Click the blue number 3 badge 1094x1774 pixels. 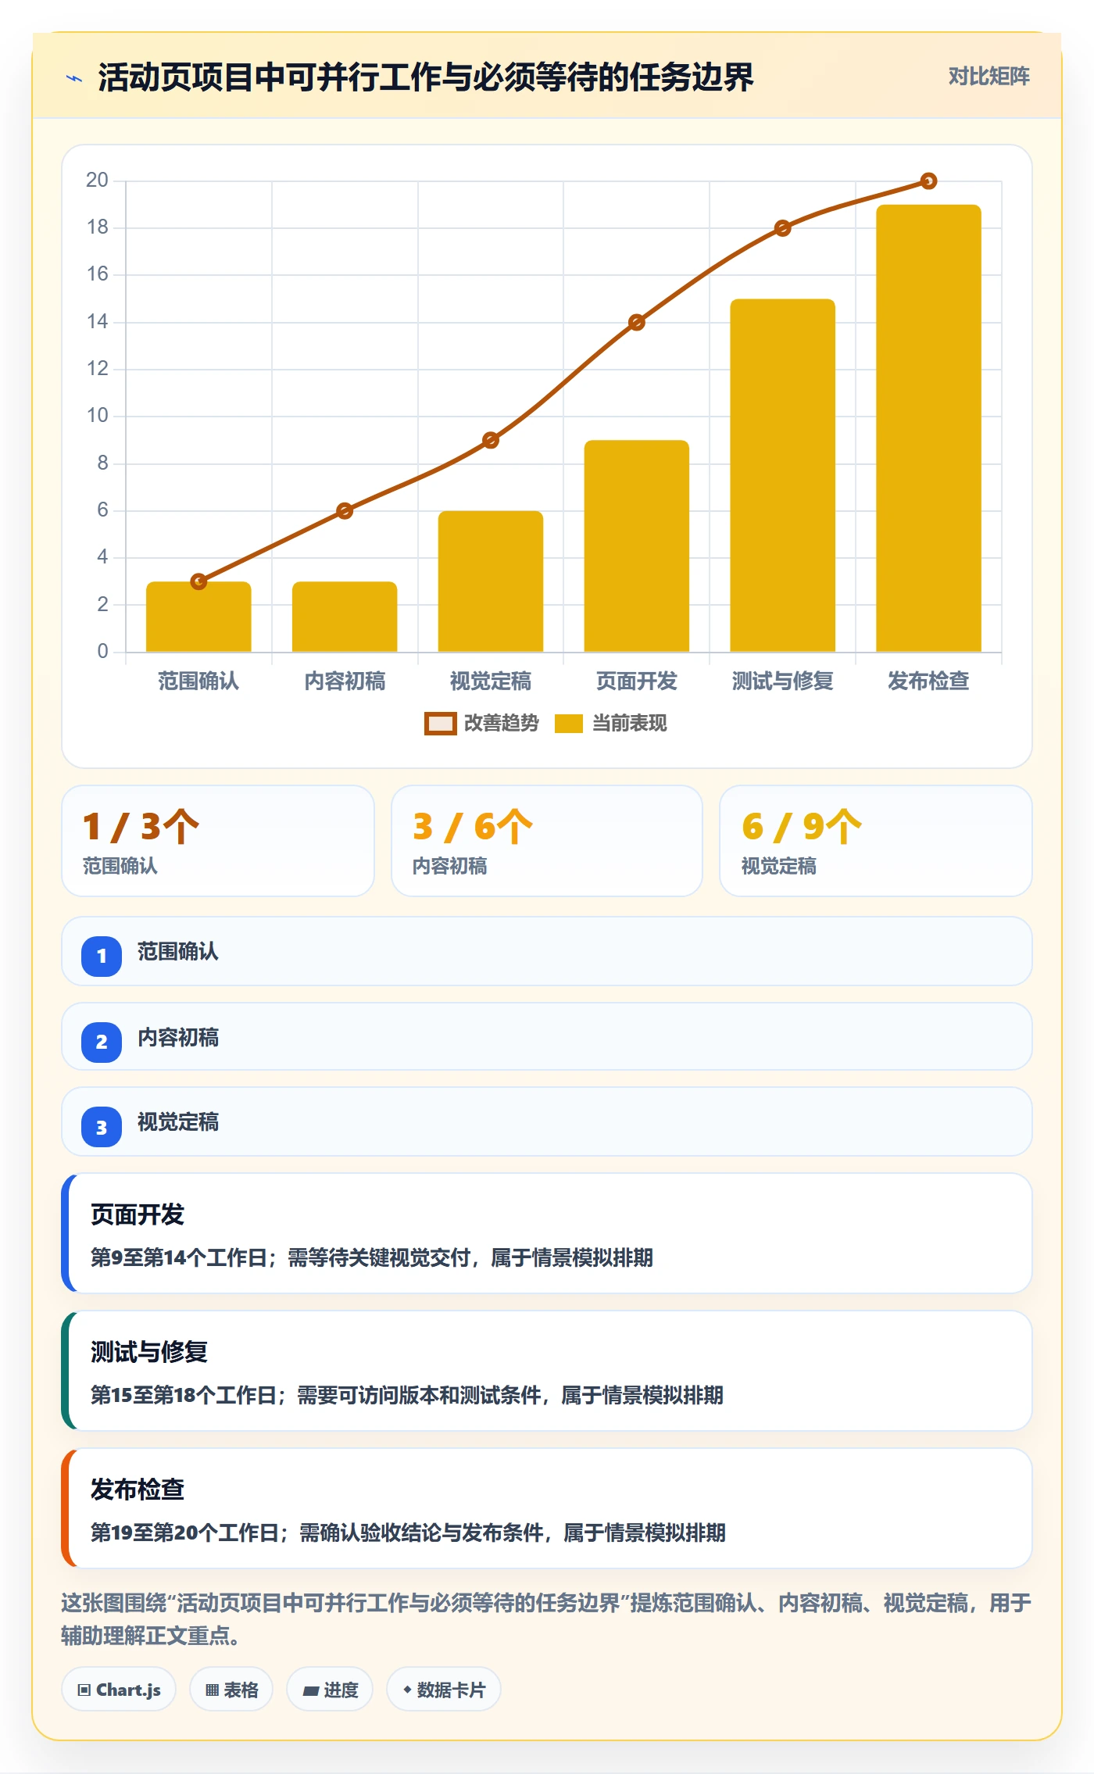click(x=102, y=1127)
